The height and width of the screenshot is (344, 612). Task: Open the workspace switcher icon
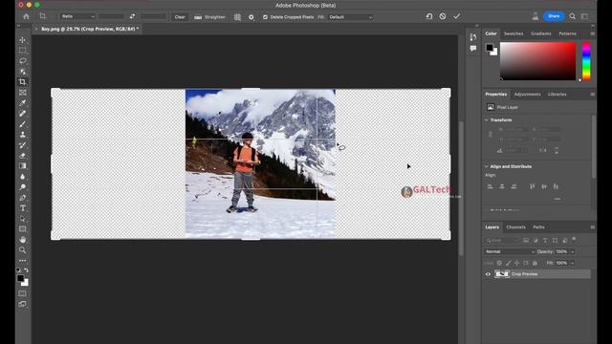(x=584, y=16)
